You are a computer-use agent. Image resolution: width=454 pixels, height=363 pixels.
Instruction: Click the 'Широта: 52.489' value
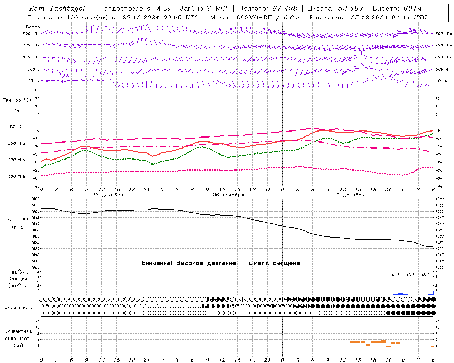(335, 9)
